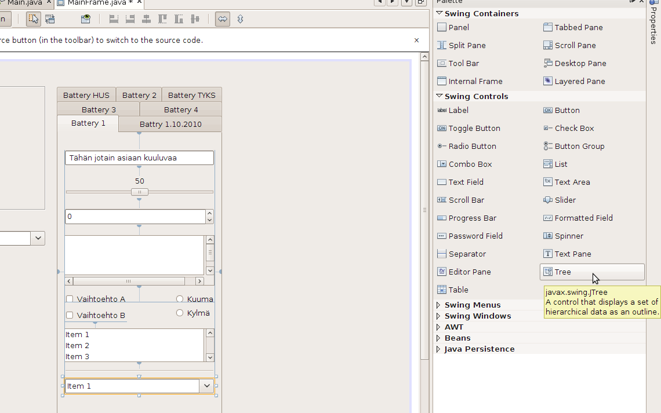Pick Button Group from the palette
The width and height of the screenshot is (661, 413).
(x=574, y=147)
